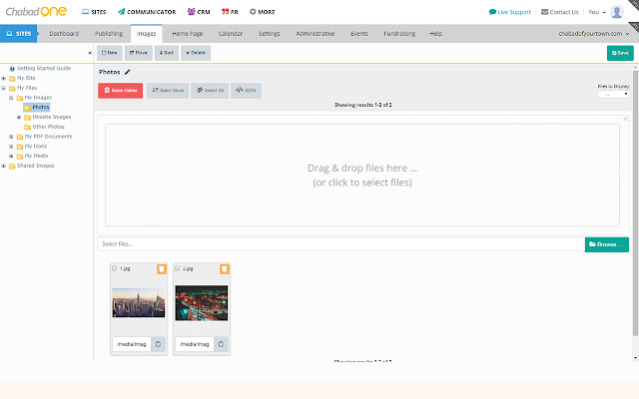Copy the path of 1.jpg with clipboard icon
639x399 pixels.
point(158,344)
